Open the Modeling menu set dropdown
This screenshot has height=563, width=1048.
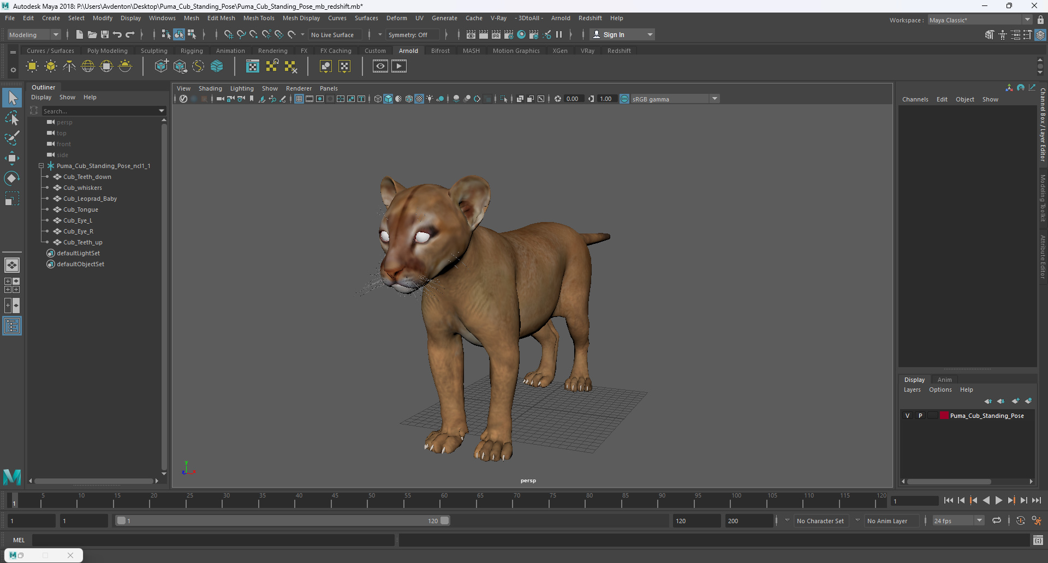tap(34, 34)
